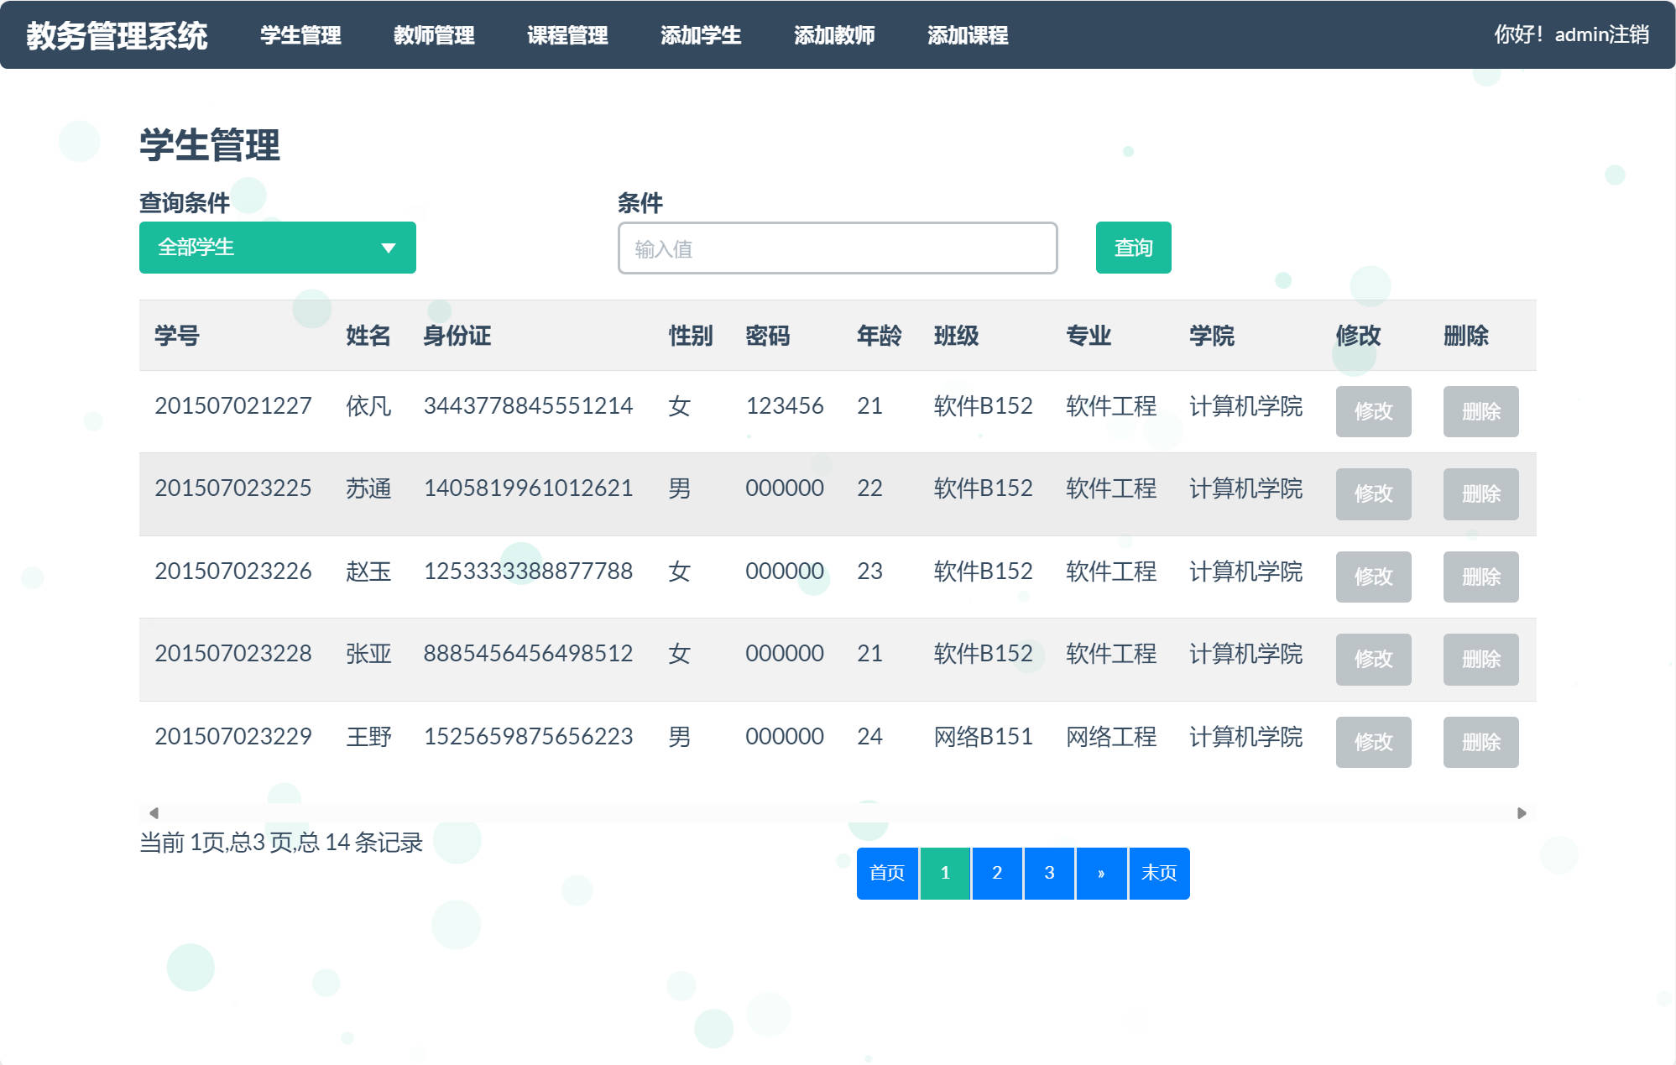Navigate to 课程管理 page
This screenshot has width=1676, height=1065.
[567, 36]
